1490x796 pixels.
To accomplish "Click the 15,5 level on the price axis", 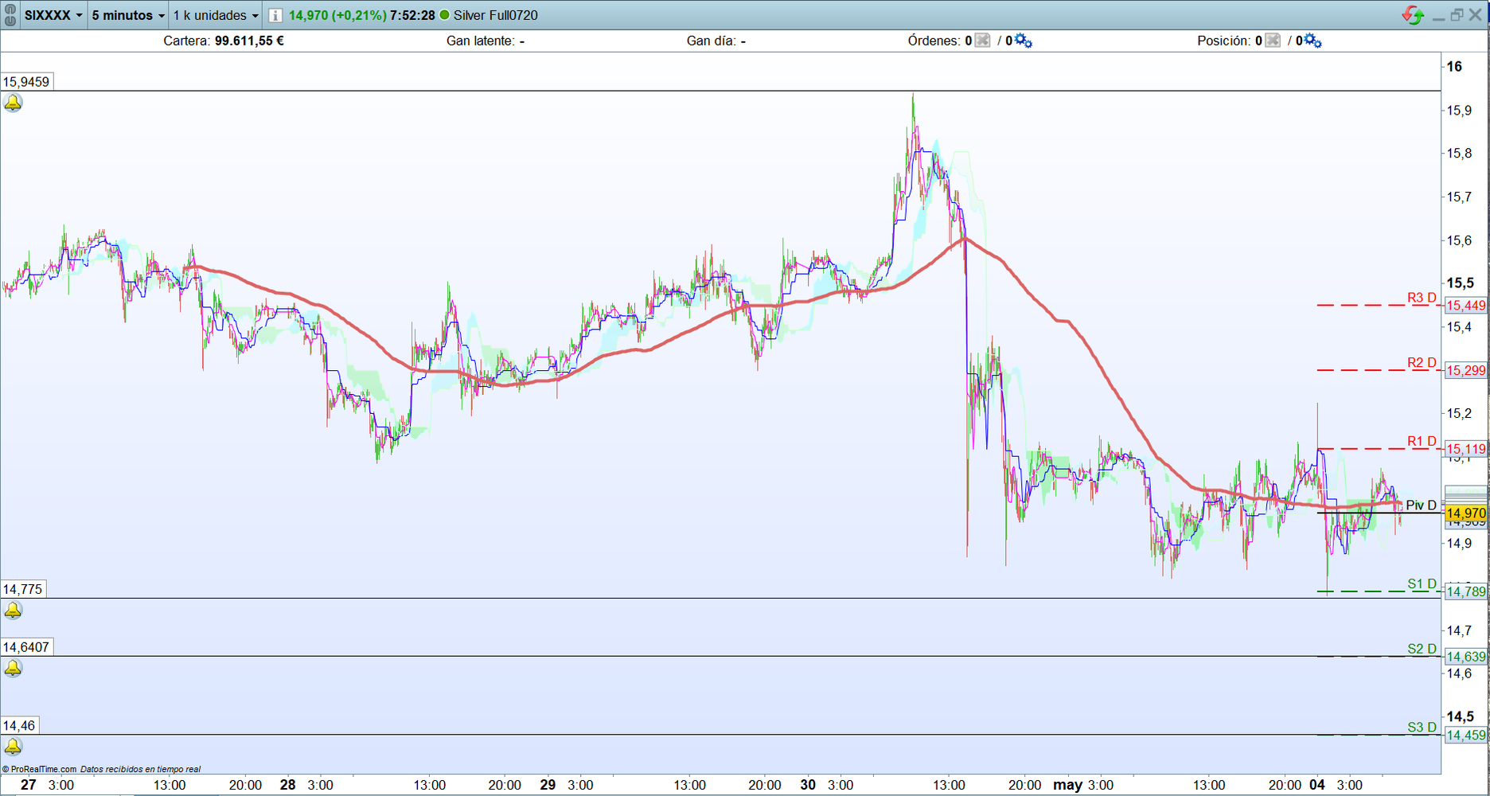I will click(1460, 283).
